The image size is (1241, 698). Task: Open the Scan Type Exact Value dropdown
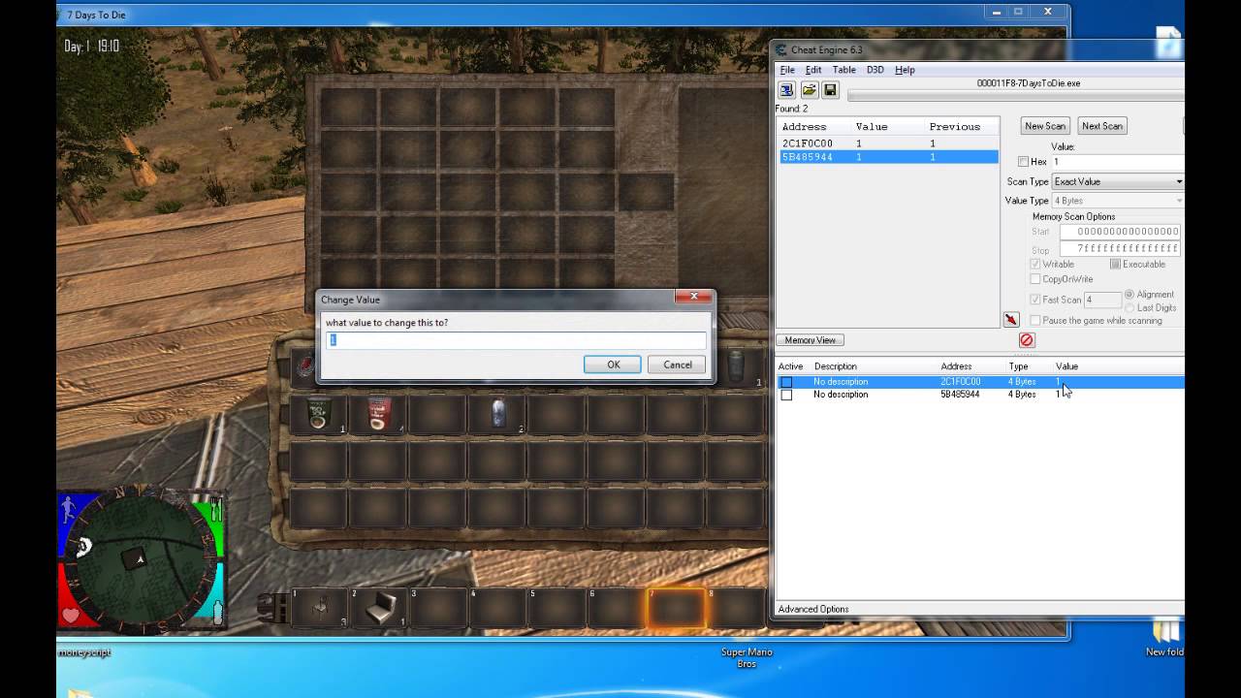point(1118,181)
